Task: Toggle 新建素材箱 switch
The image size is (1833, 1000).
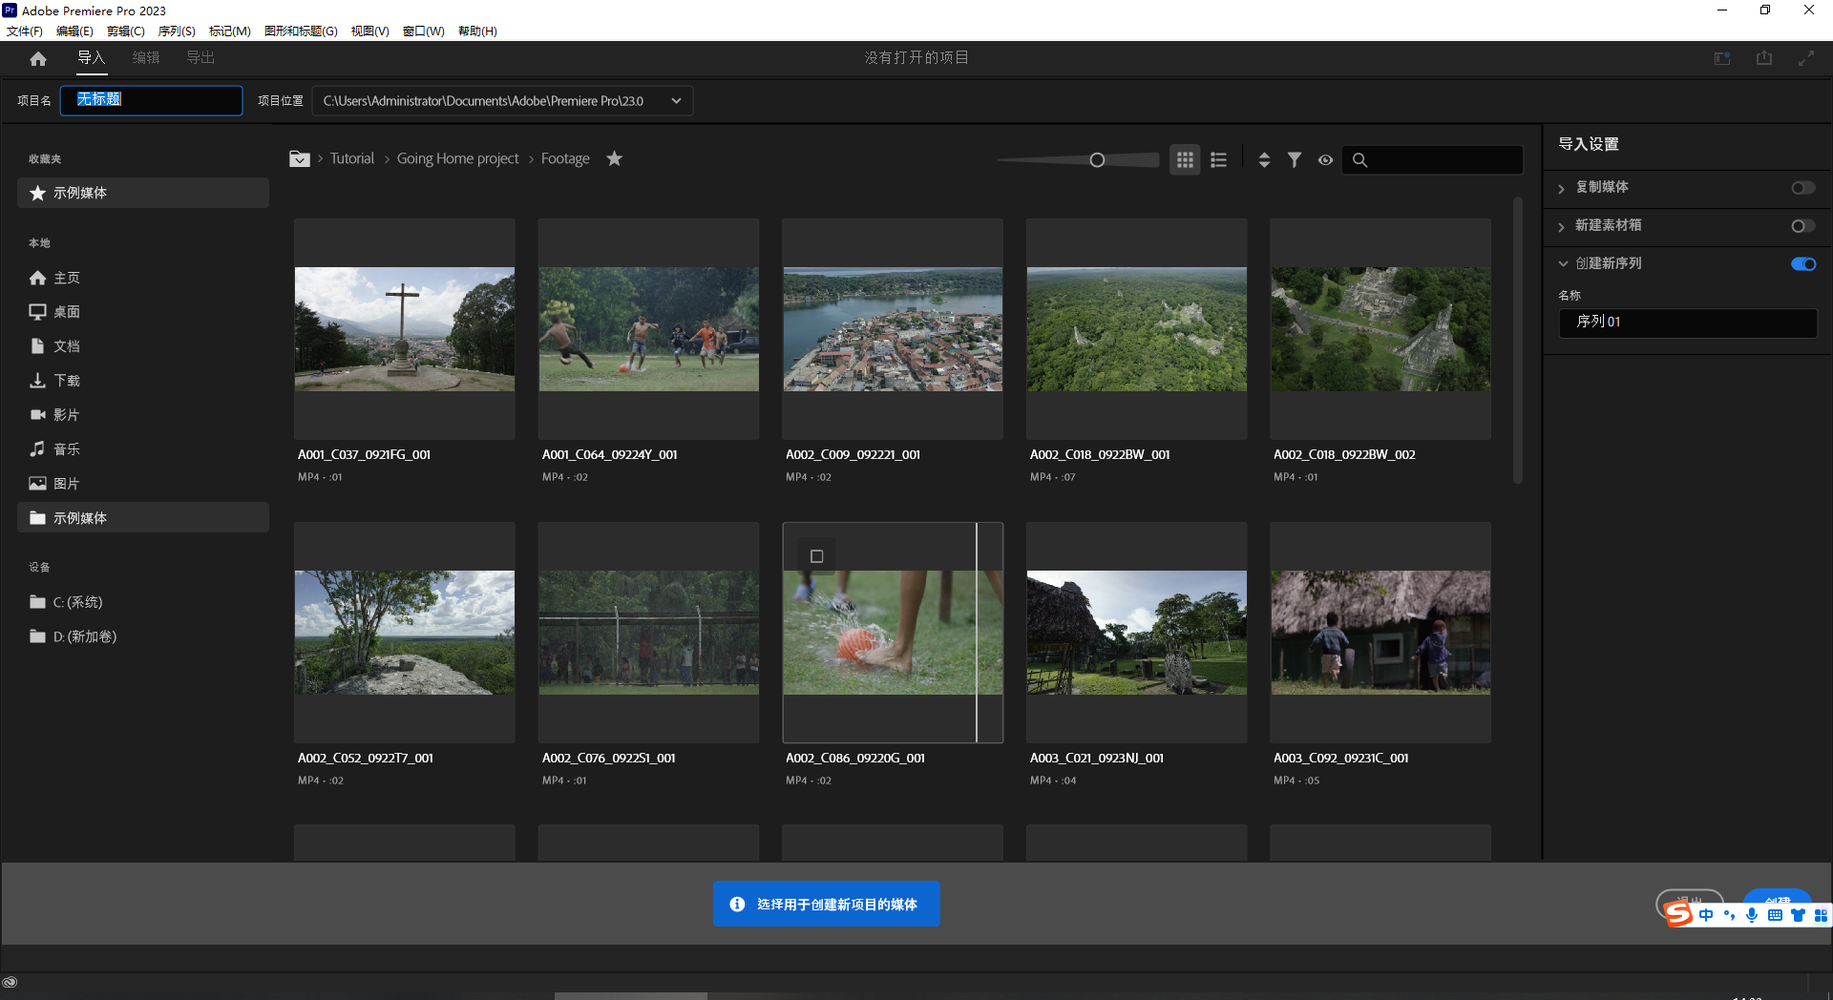Action: (x=1803, y=226)
